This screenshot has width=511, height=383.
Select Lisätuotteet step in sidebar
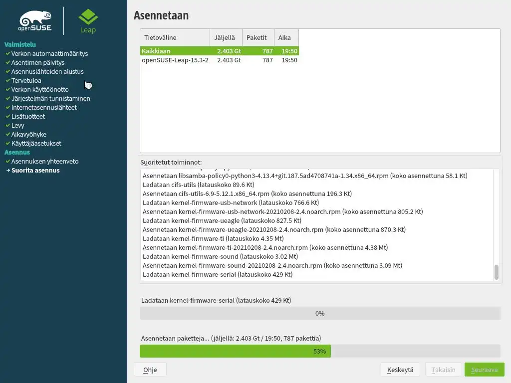point(28,116)
